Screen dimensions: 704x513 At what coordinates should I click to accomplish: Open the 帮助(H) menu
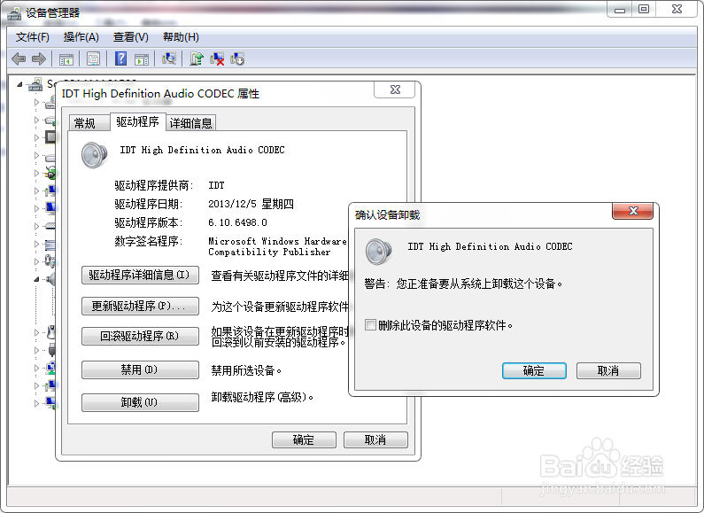pos(181,37)
